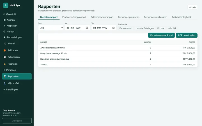Open the Agenda menu item
The width and height of the screenshot is (202, 126).
17,20
